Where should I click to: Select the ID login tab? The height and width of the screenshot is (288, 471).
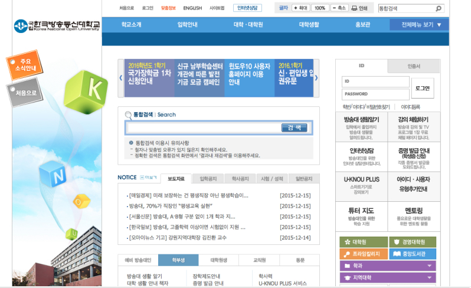click(x=361, y=66)
